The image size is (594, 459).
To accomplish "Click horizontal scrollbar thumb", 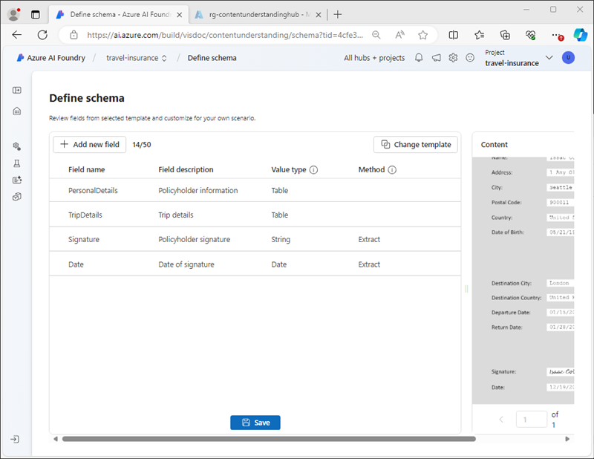I will tap(269, 439).
